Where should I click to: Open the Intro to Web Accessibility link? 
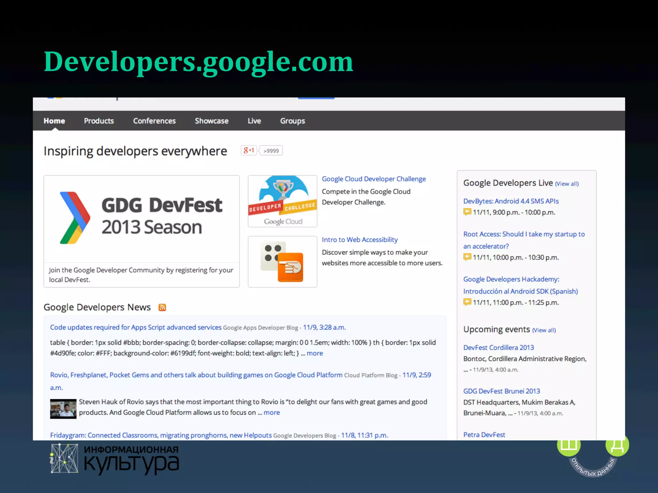pos(360,240)
